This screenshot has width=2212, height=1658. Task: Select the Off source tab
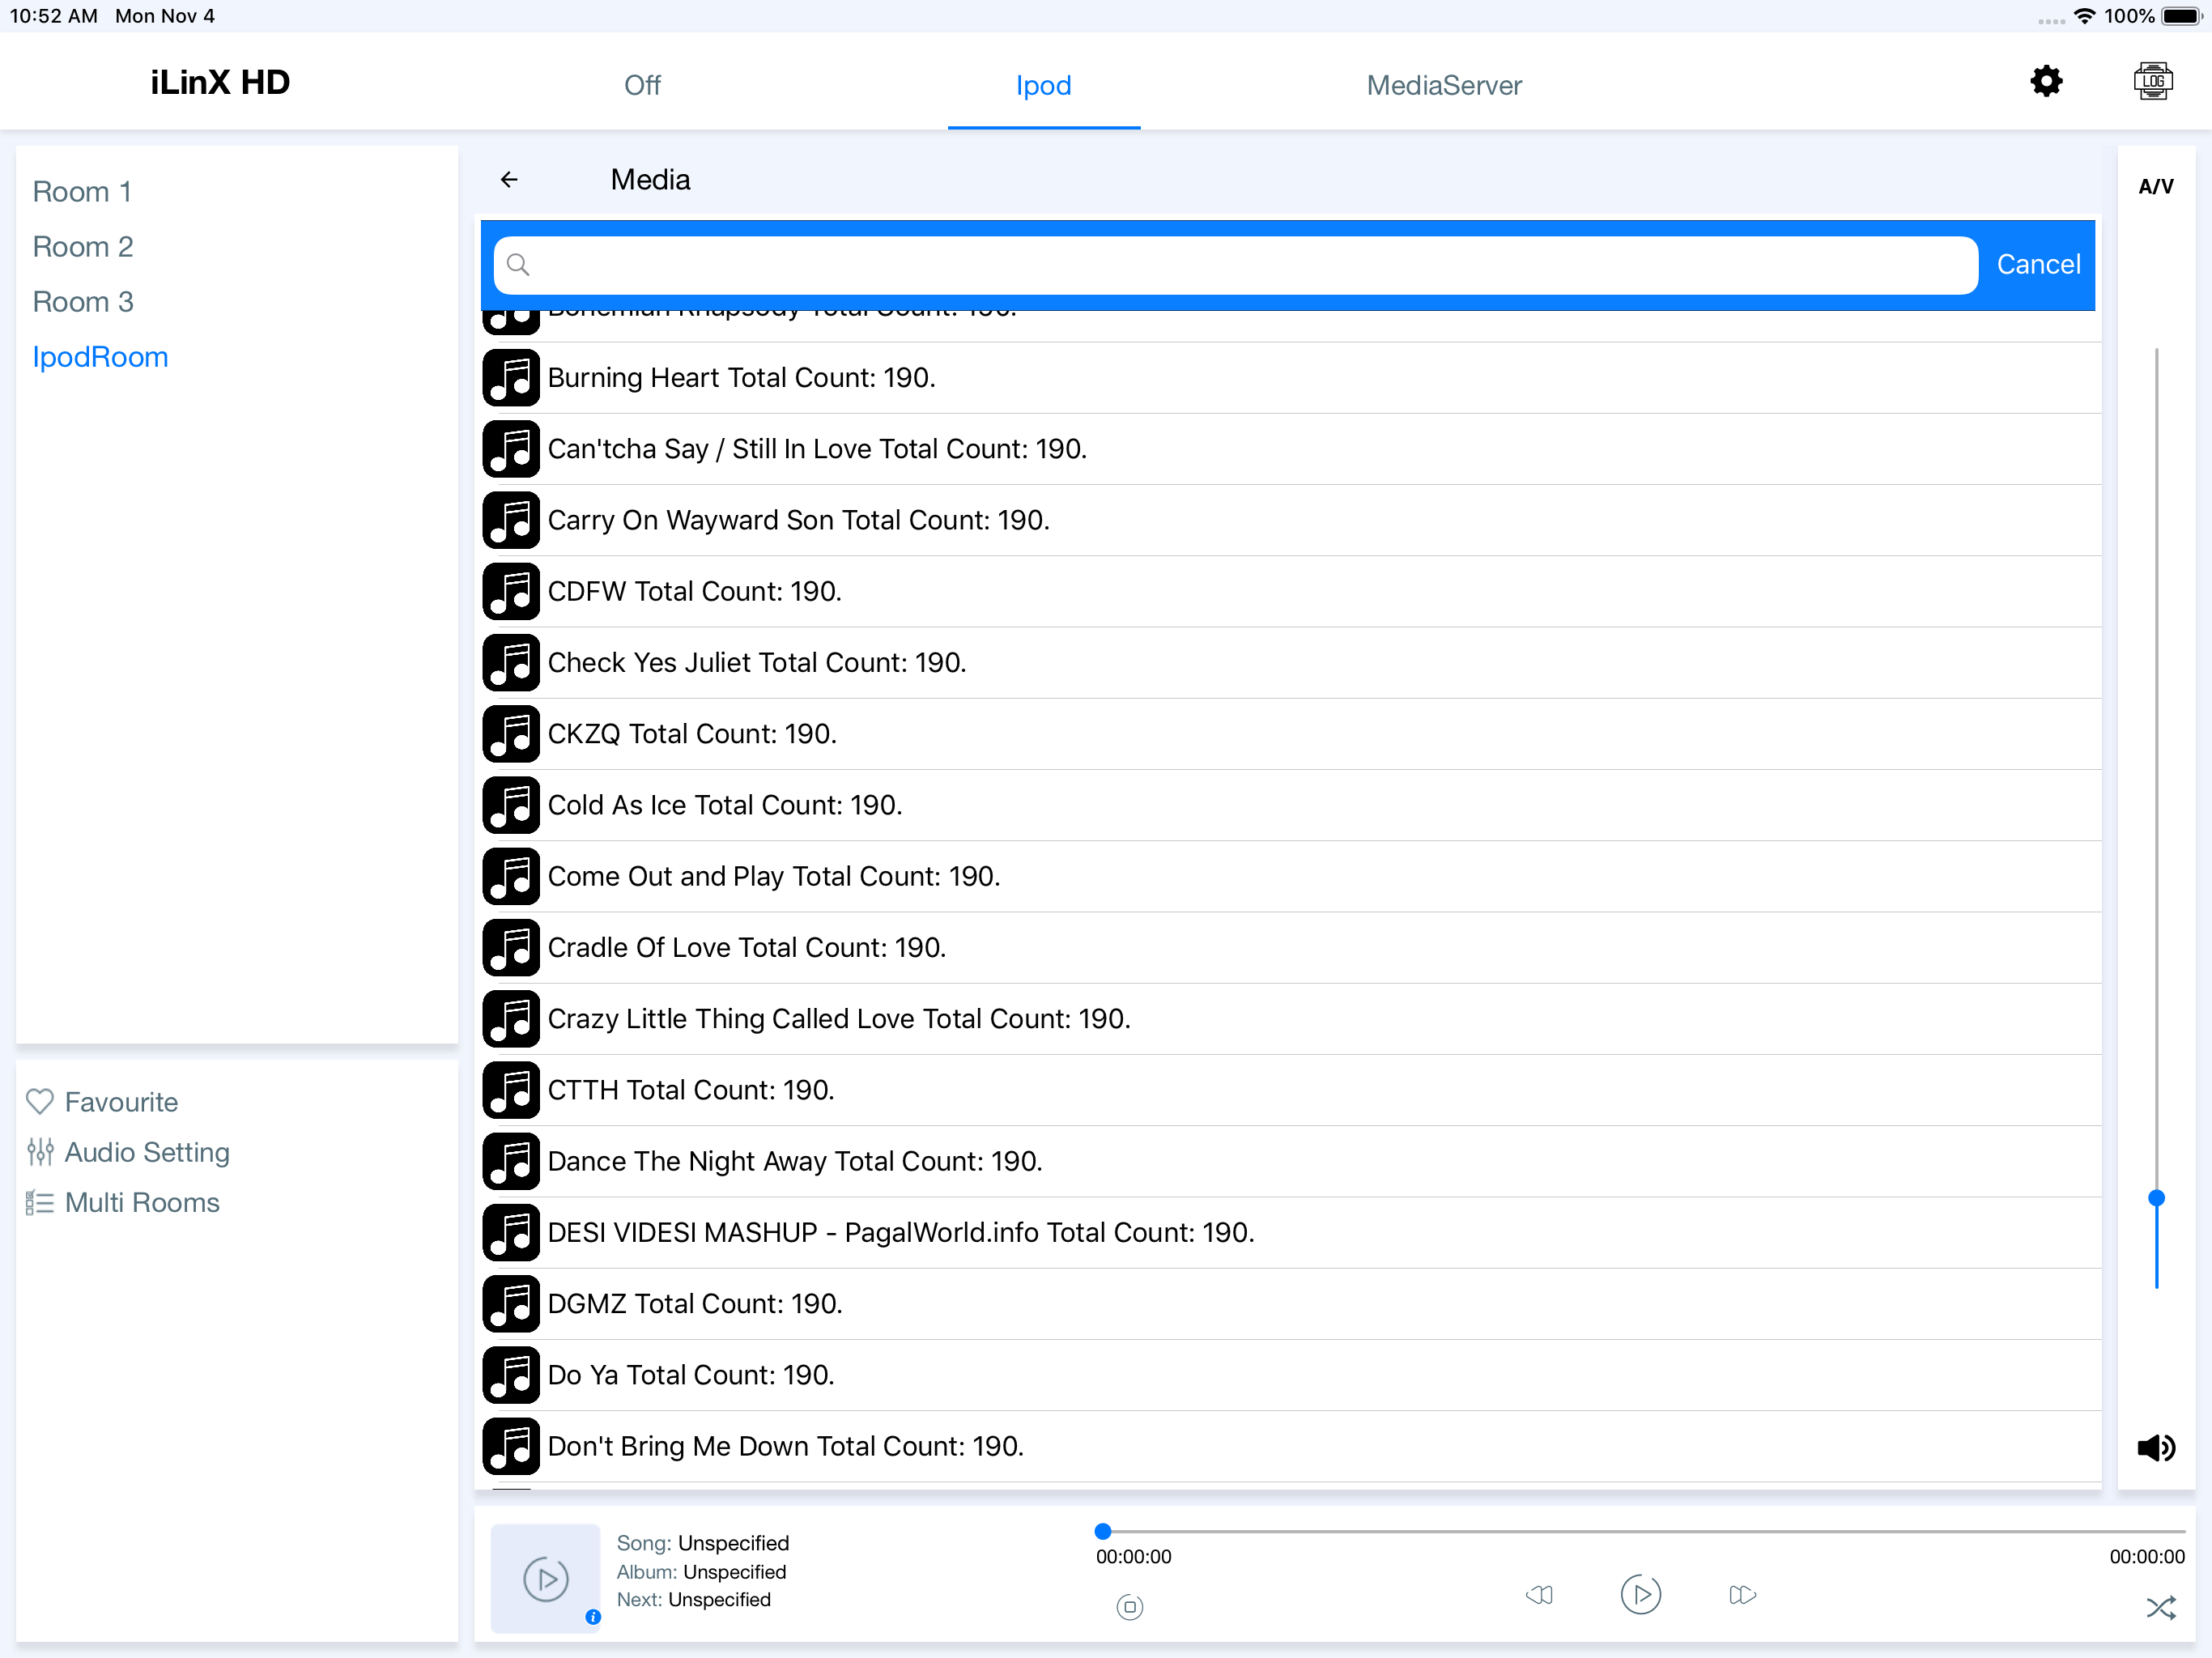click(642, 85)
